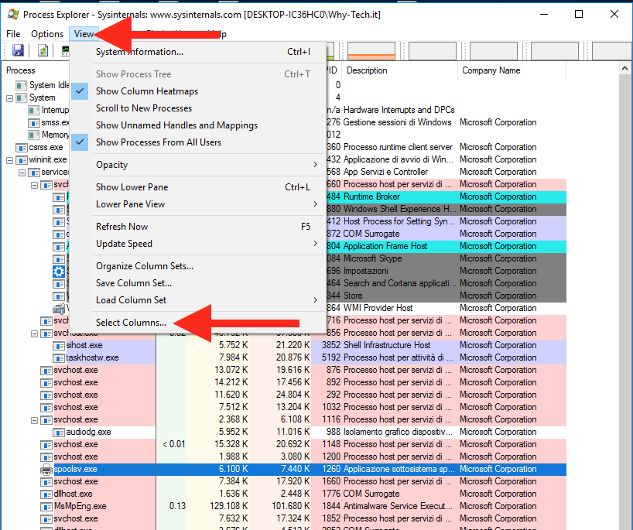Uncheck Show Processes From All Users
The width and height of the screenshot is (633, 530).
[198, 142]
